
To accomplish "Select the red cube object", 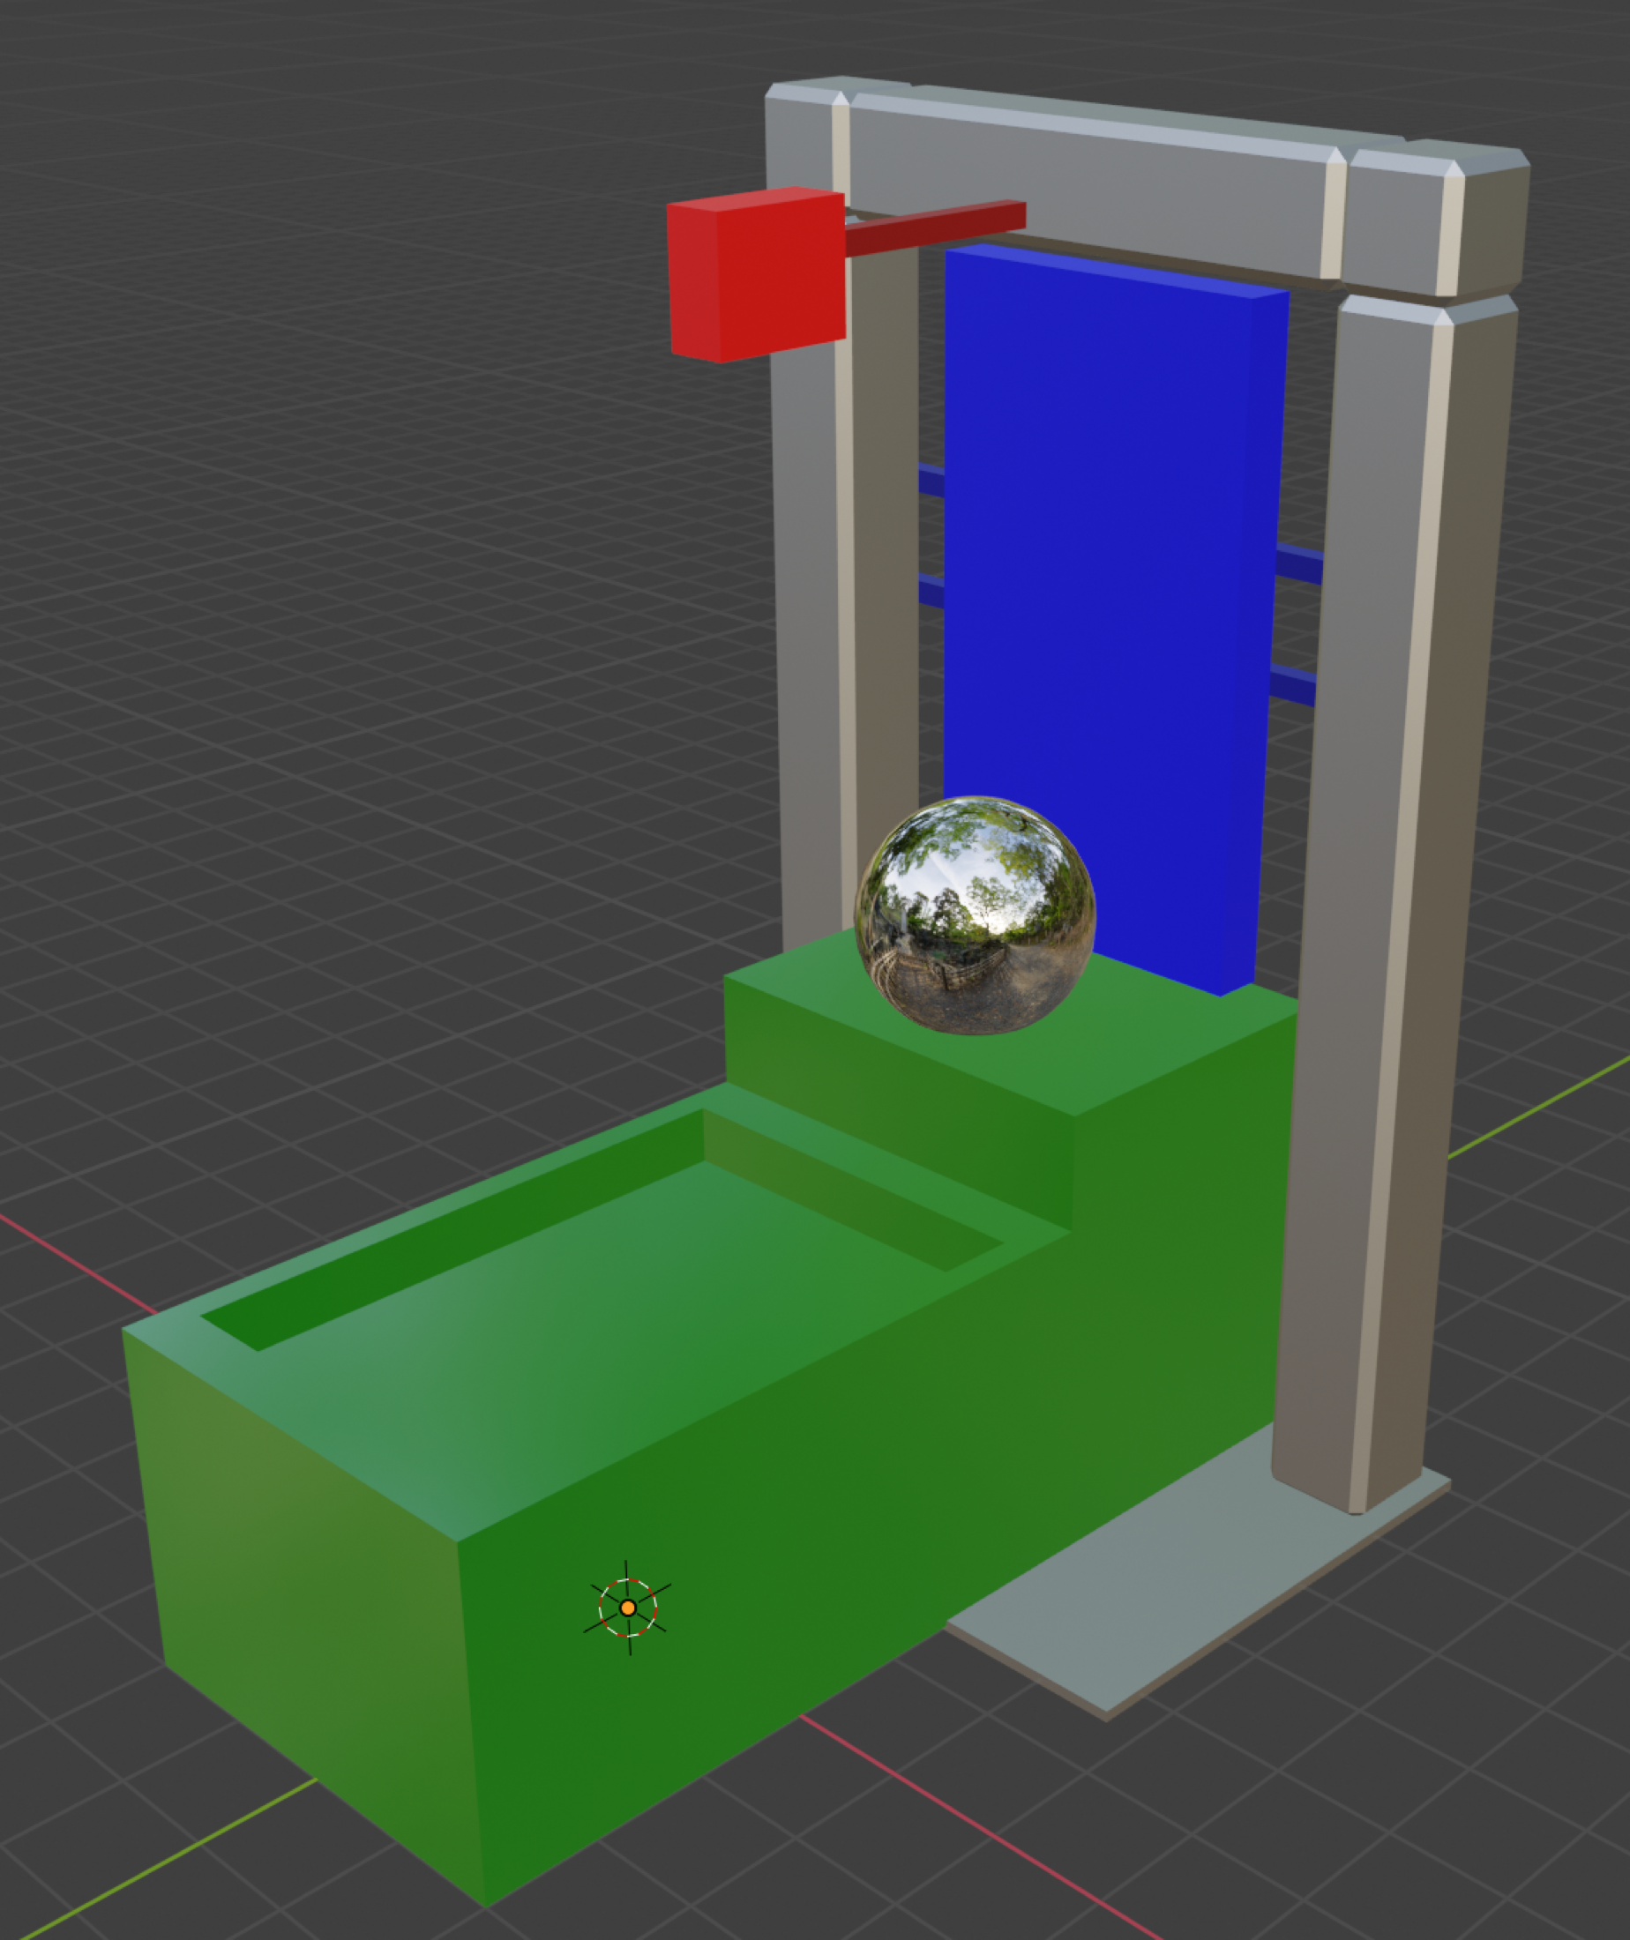I will 756,274.
